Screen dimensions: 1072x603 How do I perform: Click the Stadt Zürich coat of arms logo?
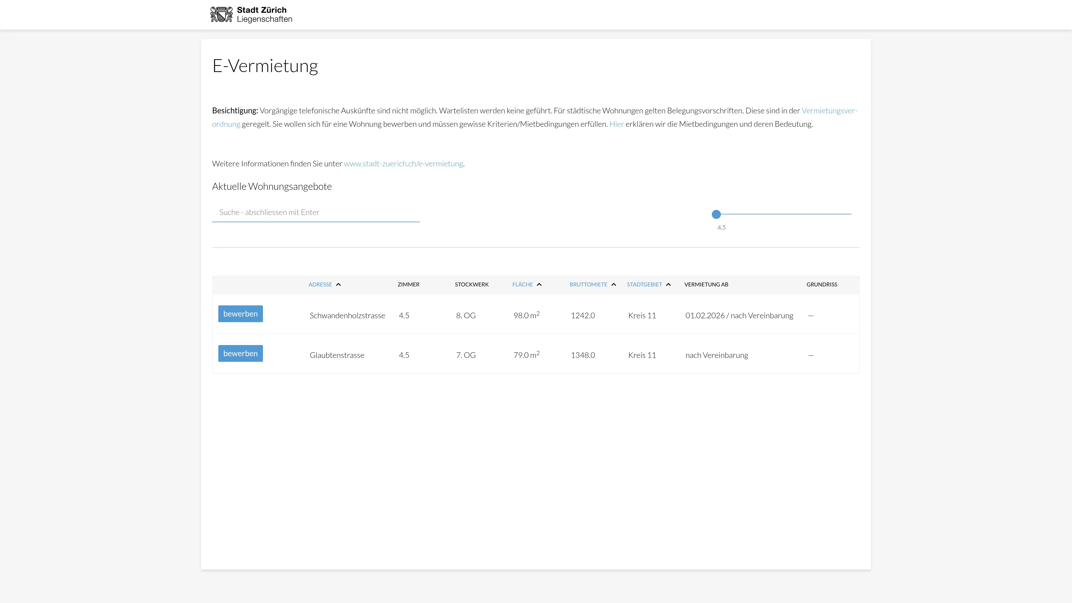[x=221, y=15]
